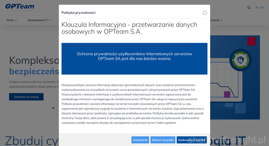Click the blue banner about Ochrona prywatności

point(134,59)
